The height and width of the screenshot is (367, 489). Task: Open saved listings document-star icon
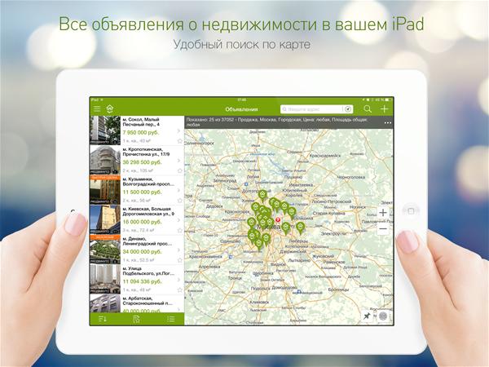click(136, 319)
